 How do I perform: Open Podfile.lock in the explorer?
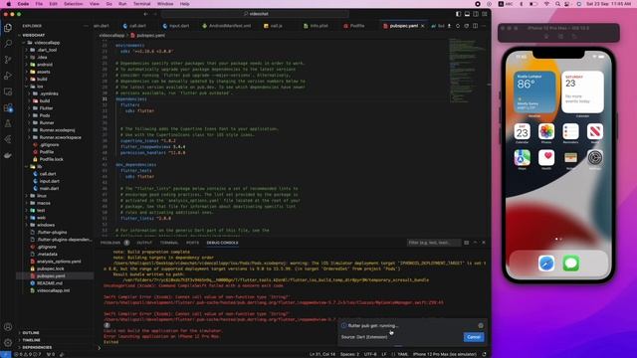click(51, 159)
